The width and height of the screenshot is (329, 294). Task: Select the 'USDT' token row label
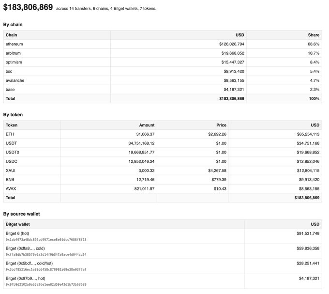click(x=11, y=143)
